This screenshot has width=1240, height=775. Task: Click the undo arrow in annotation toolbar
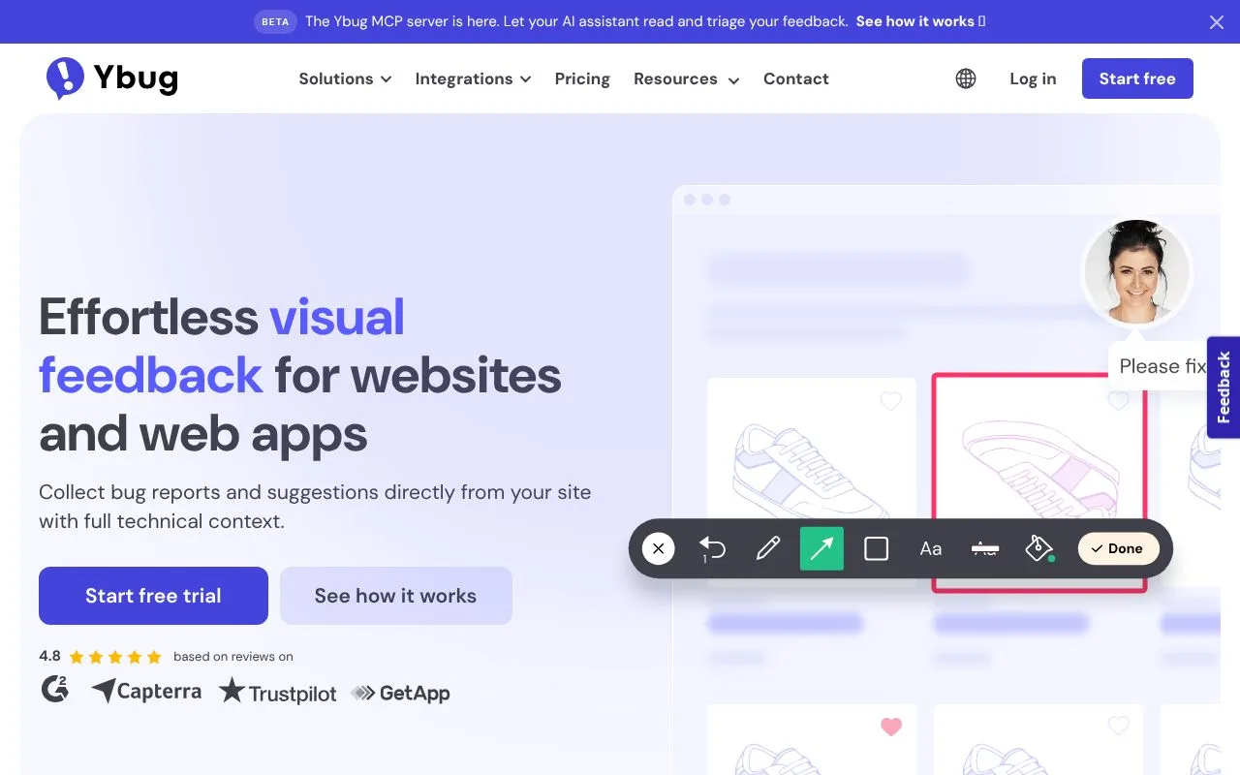point(712,549)
